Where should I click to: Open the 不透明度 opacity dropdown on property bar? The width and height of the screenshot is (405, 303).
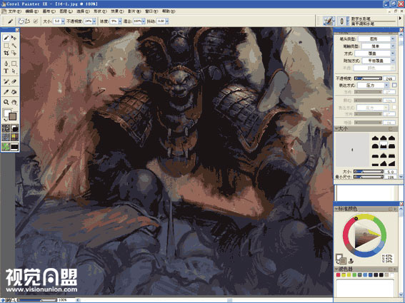click(94, 21)
